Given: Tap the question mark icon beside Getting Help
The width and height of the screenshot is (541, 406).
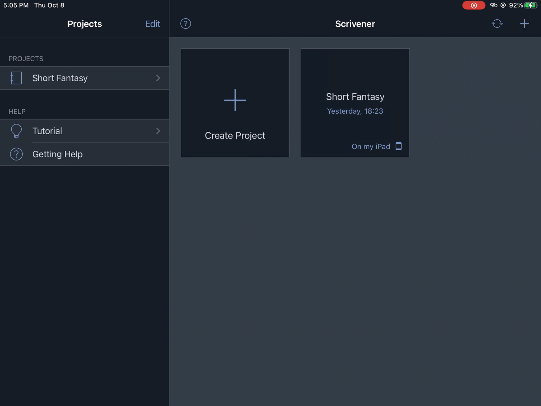Looking at the screenshot, I should coord(16,154).
